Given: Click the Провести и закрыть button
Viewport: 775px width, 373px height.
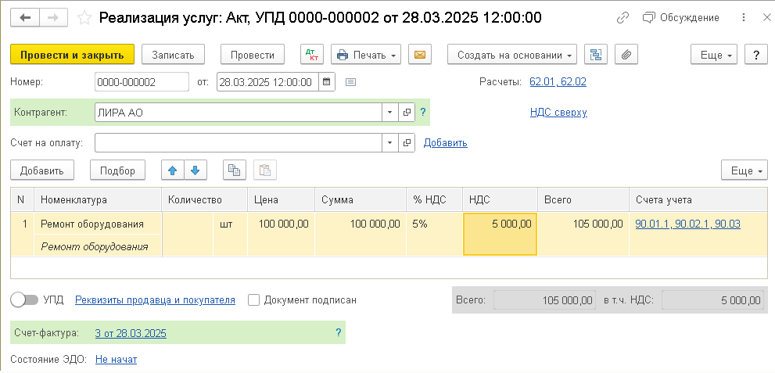Looking at the screenshot, I should pos(72,55).
